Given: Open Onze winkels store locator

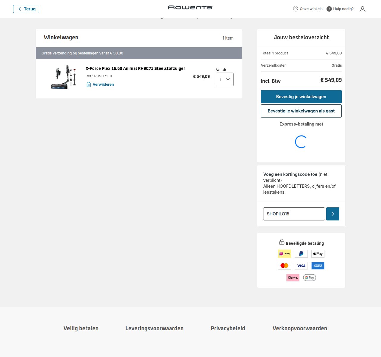Looking at the screenshot, I should click(308, 9).
